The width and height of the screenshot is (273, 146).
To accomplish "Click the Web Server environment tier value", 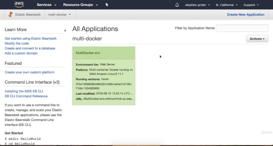I will click(x=107, y=64).
